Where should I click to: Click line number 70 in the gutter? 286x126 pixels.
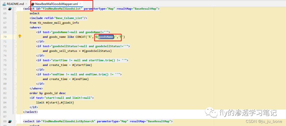point(5,37)
